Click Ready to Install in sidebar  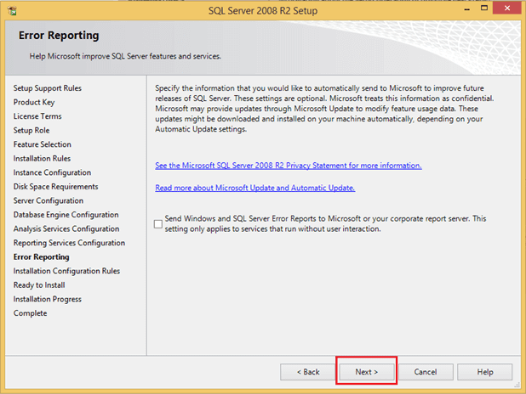click(x=39, y=285)
